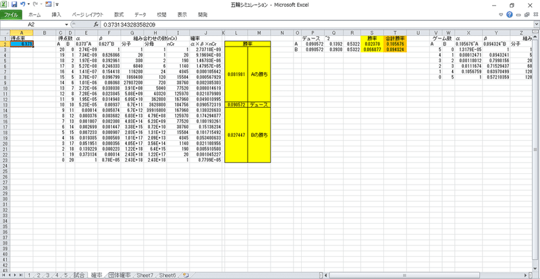
Task: Expand the ribbon with the heart-shaped arrow icon
Action: pos(501,15)
